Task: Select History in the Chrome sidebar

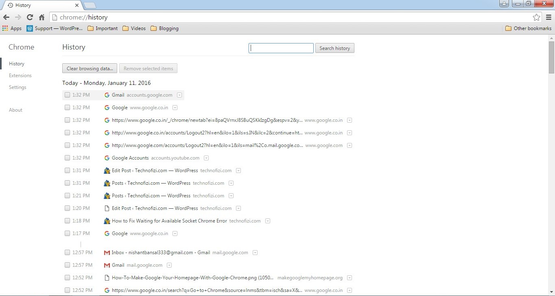Action: pyautogui.click(x=17, y=64)
